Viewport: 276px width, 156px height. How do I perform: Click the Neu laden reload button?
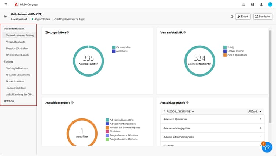263,17
